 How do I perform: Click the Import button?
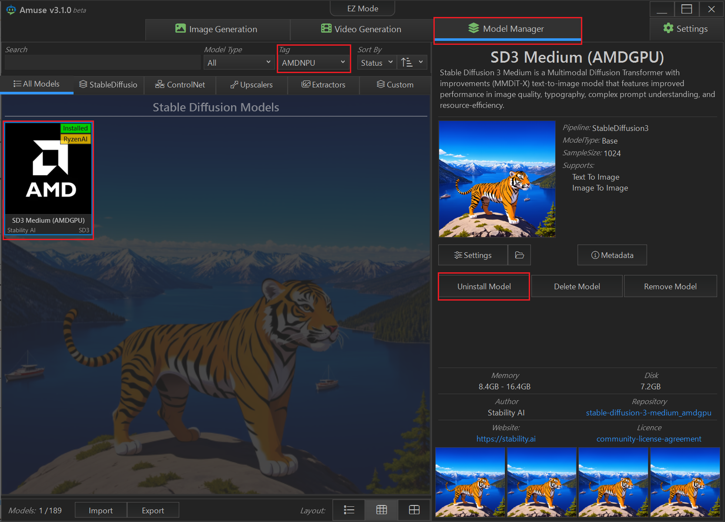pos(101,510)
